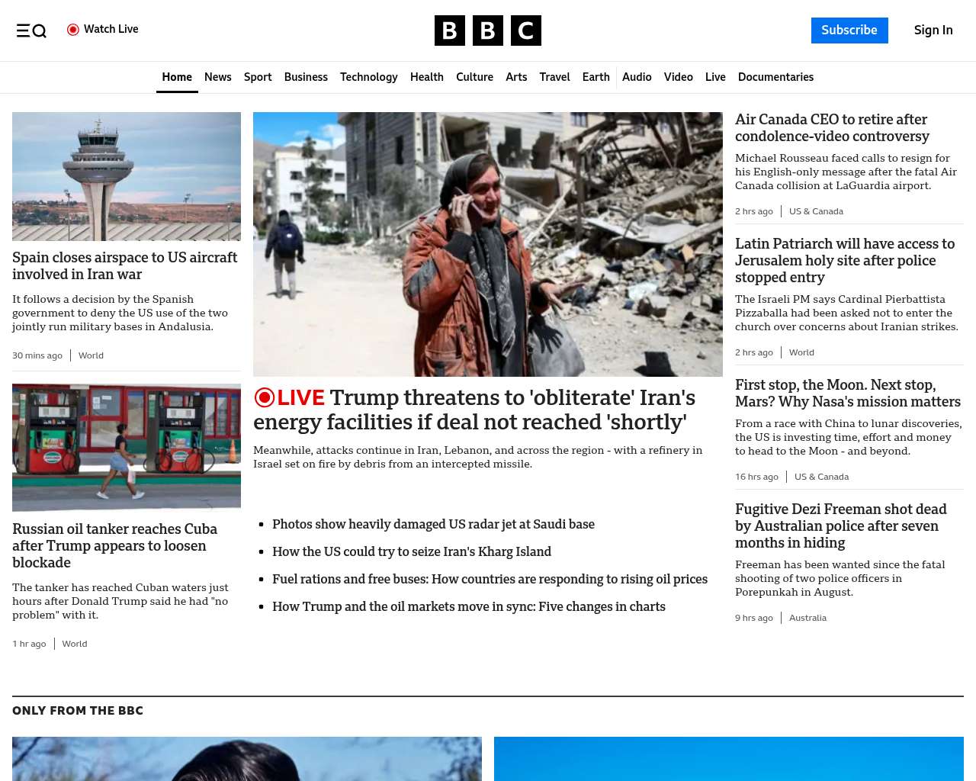Click the '9 hrs ago' timestamp
Viewport: 976px width, 781px height.
tap(754, 618)
